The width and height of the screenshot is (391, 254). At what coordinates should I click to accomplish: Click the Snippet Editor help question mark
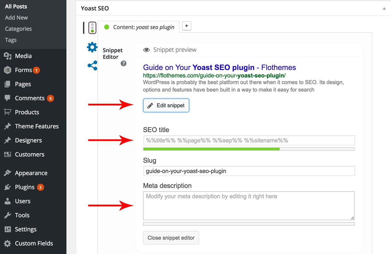point(123,64)
